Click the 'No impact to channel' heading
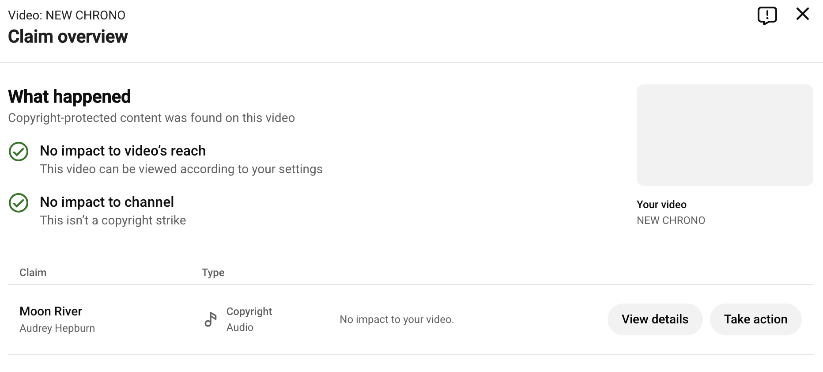Image resolution: width=823 pixels, height=372 pixels. pos(107,202)
